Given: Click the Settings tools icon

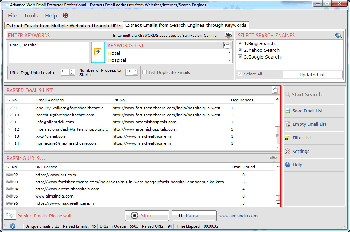Looking at the screenshot, I should tap(288, 151).
